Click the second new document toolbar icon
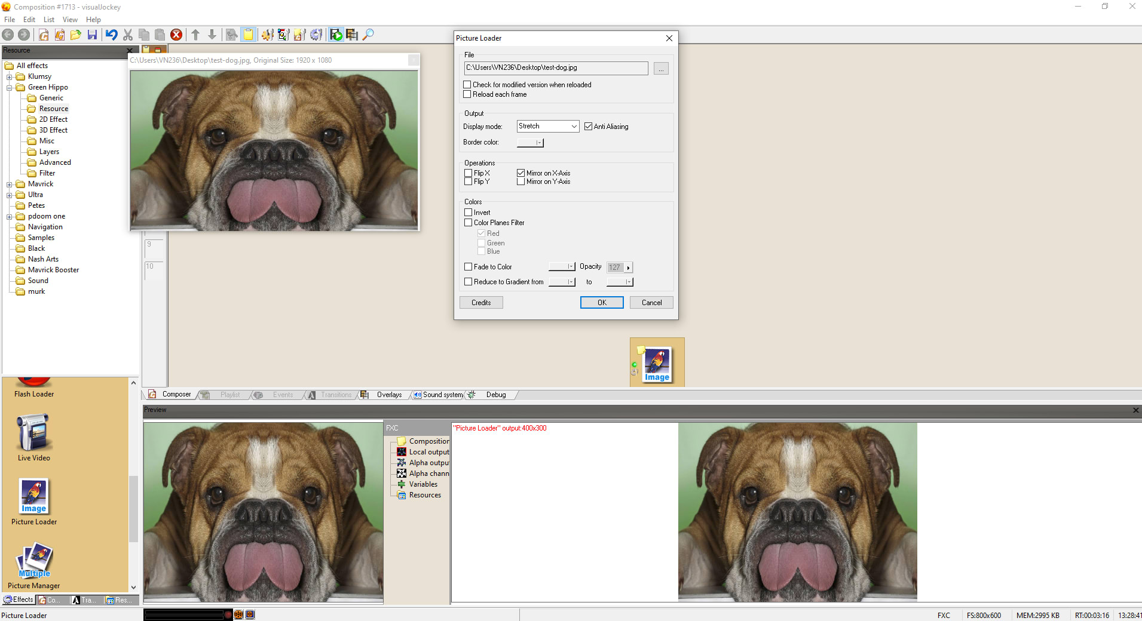The width and height of the screenshot is (1142, 621). (x=60, y=35)
